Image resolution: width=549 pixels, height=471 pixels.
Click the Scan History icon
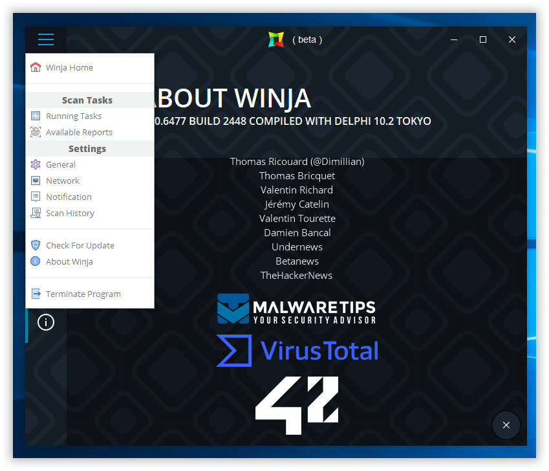point(36,213)
